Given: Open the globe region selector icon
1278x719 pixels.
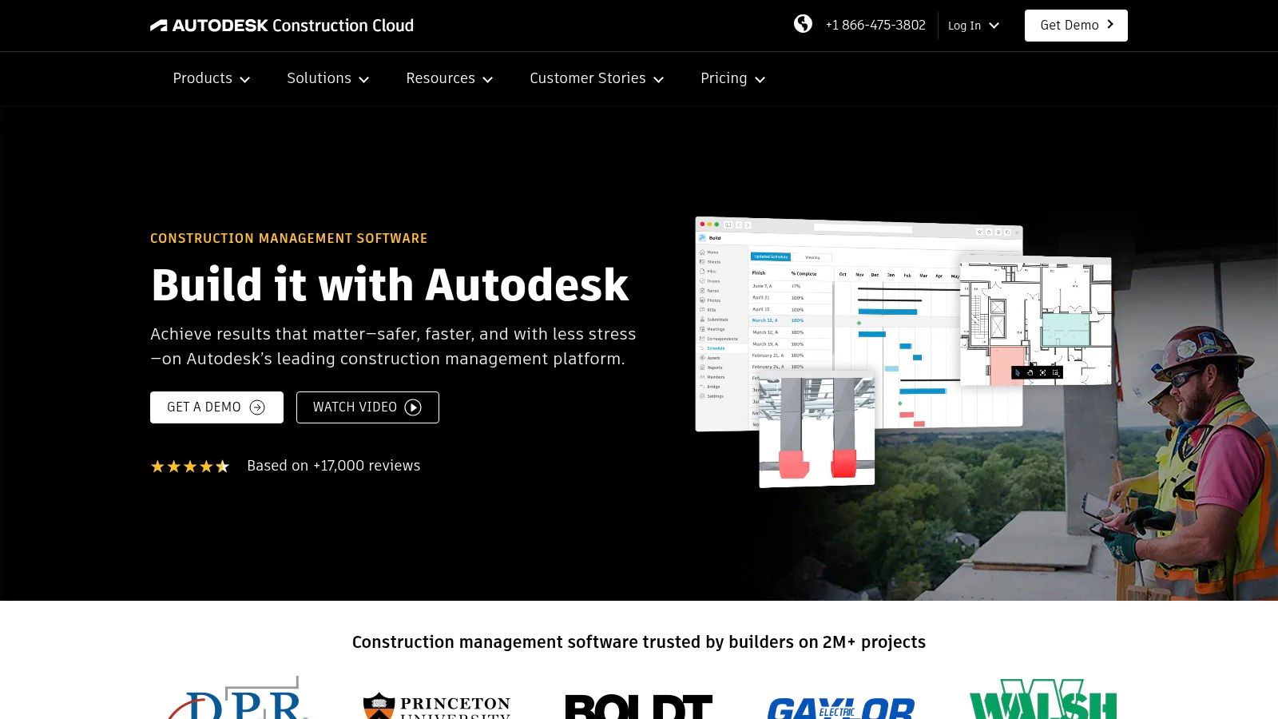Looking at the screenshot, I should pos(803,24).
